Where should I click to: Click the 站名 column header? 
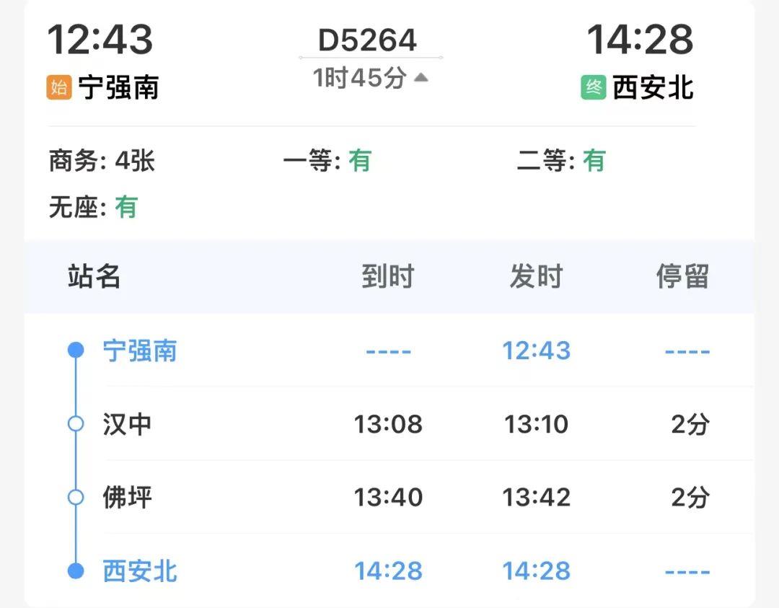click(94, 276)
